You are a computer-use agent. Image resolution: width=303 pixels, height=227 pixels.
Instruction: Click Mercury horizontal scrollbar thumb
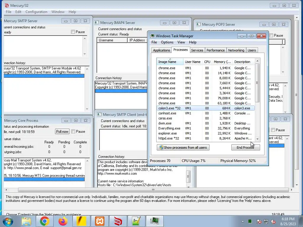(x=153, y=190)
